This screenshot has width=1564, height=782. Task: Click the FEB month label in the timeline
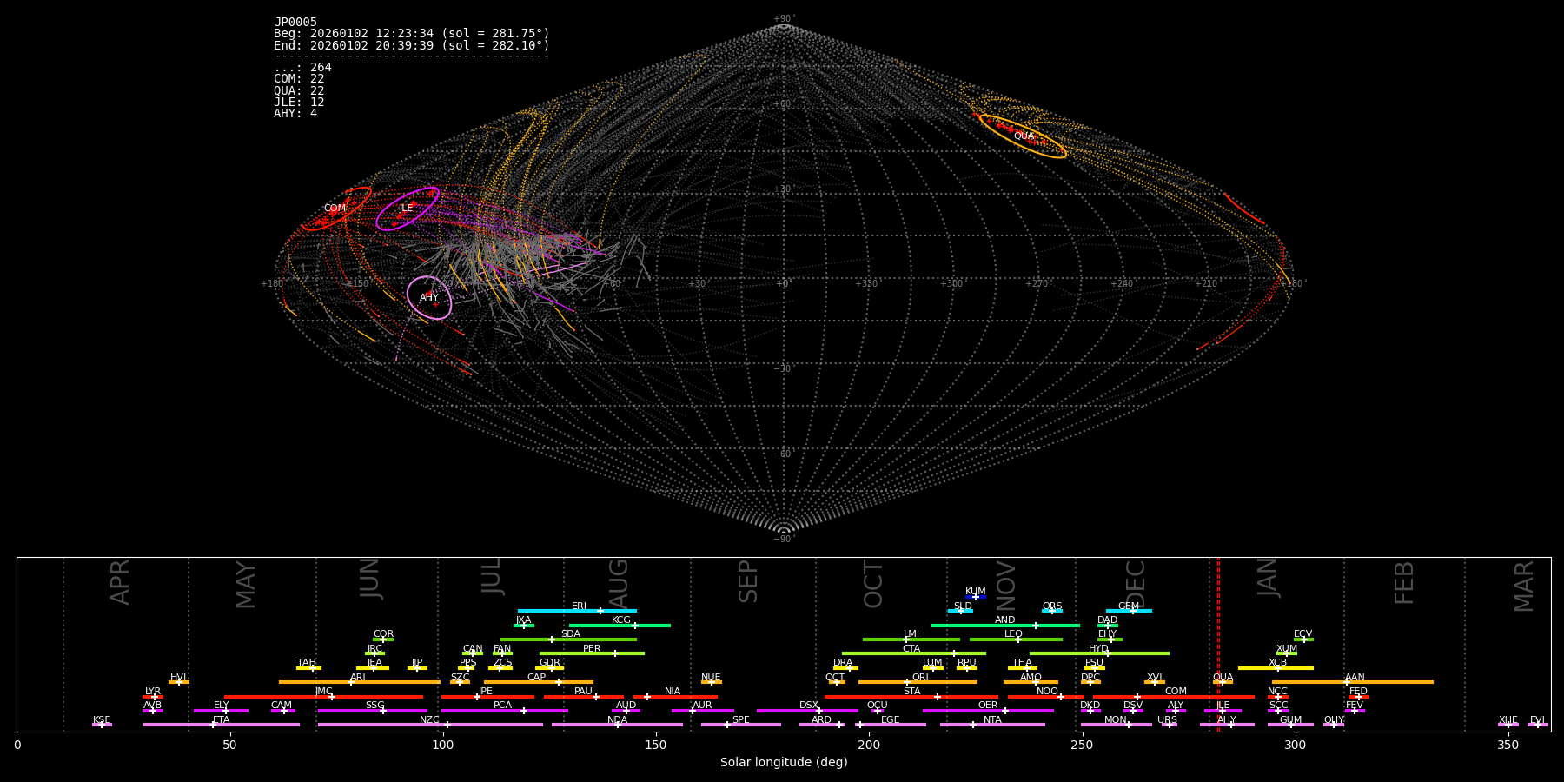coord(1404,582)
